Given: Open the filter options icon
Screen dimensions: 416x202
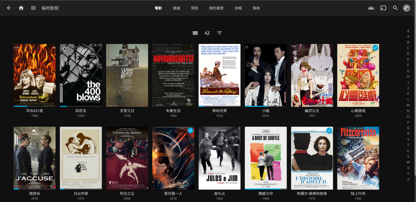Looking at the screenshot, I should (x=220, y=33).
